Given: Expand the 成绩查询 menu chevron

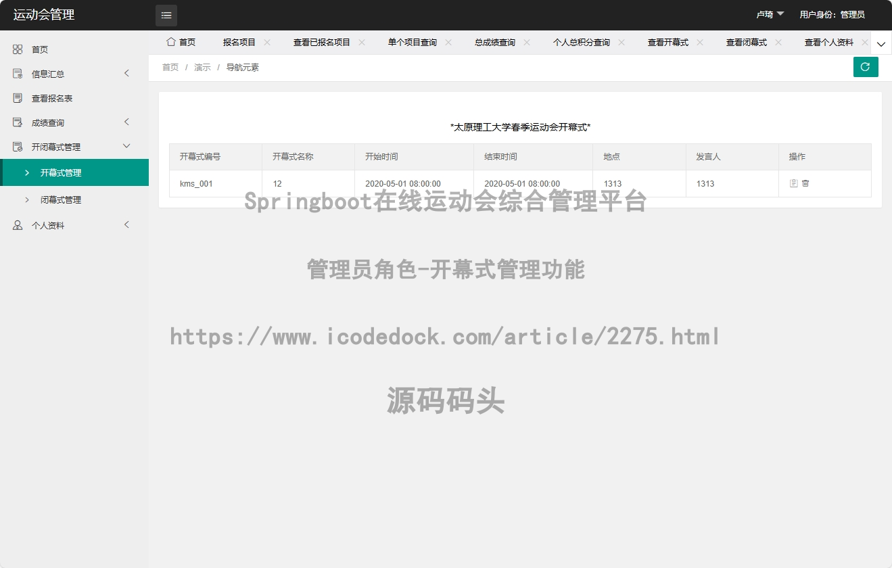Looking at the screenshot, I should (x=126, y=122).
